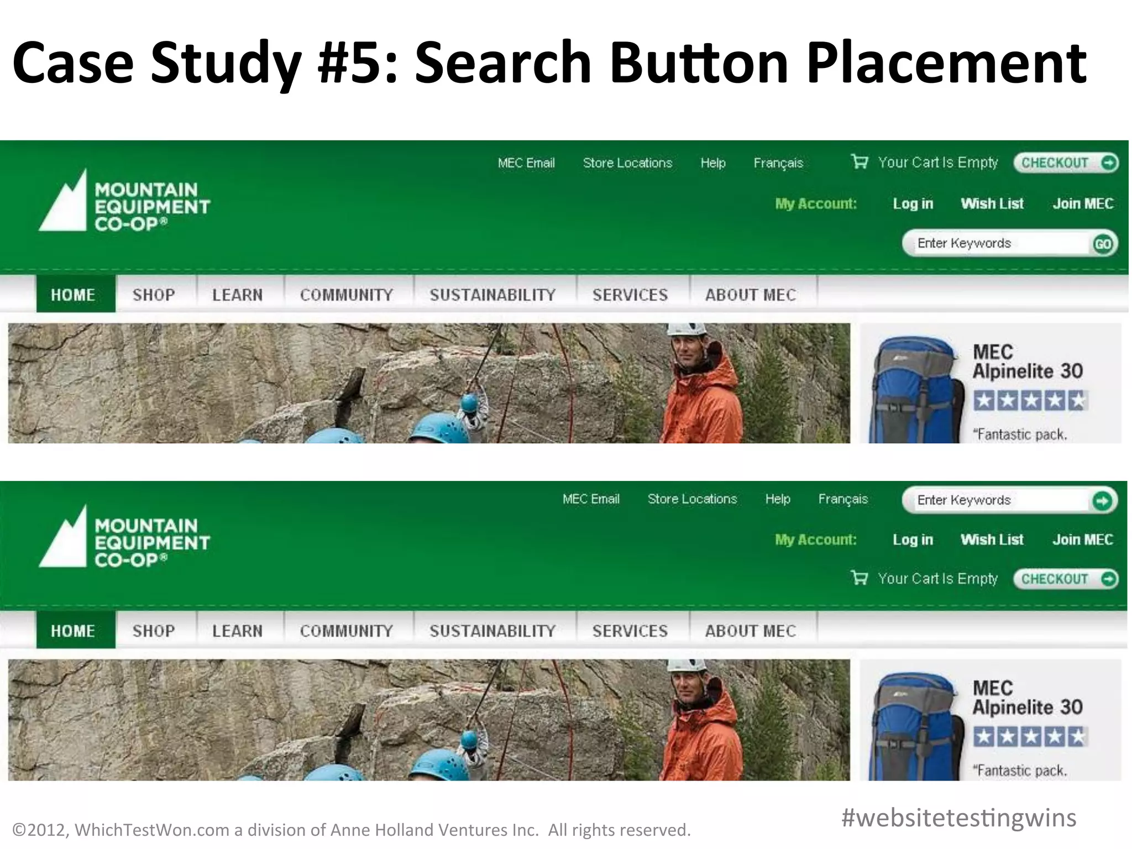The width and height of the screenshot is (1132, 849).
Task: Select ABOUT MEC tab in bottom navigation
Action: pos(752,630)
